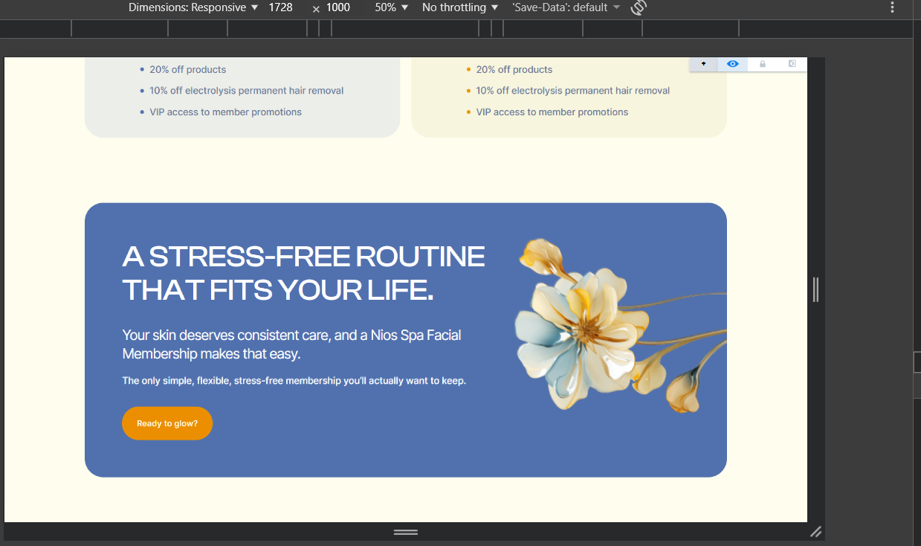
Task: Click the viewport height field showing 1000
Action: tap(338, 7)
